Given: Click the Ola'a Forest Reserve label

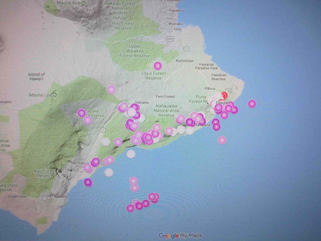Looking at the screenshot, I should (x=154, y=76).
